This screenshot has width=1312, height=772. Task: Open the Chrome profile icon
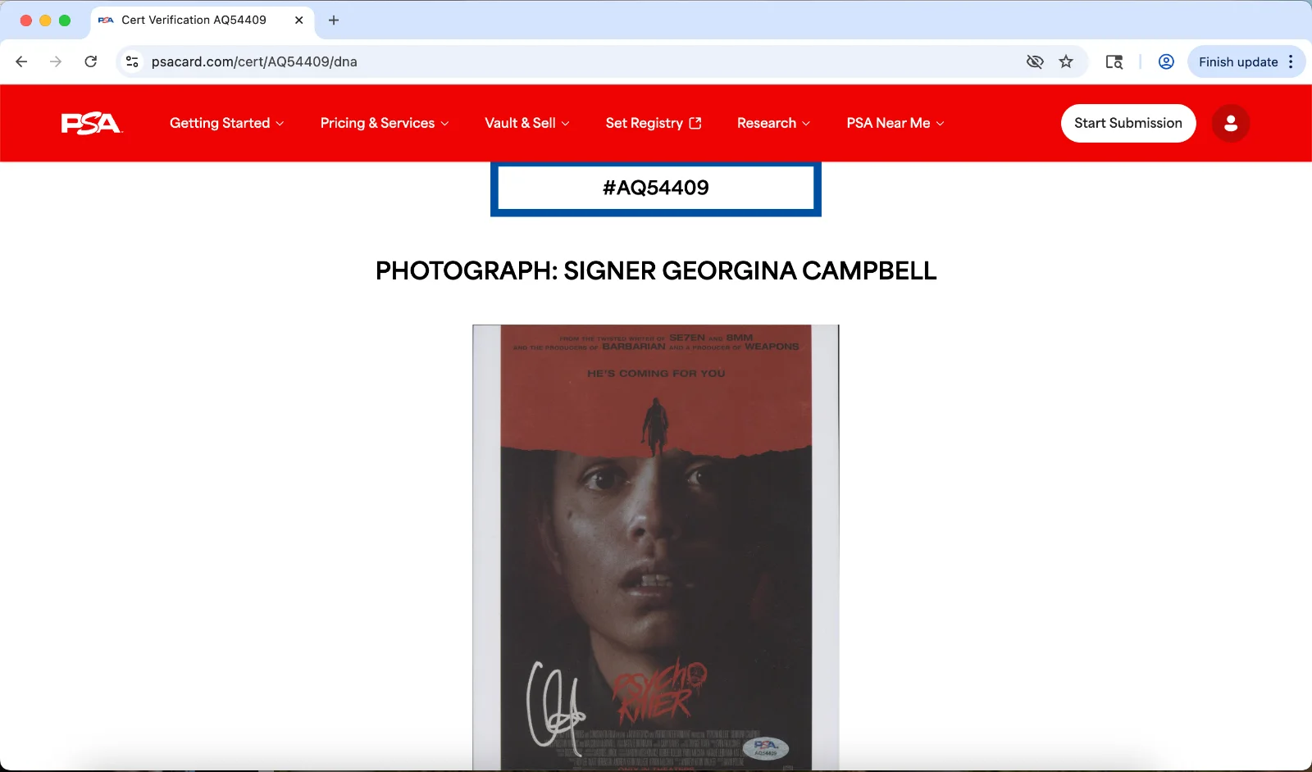tap(1166, 61)
